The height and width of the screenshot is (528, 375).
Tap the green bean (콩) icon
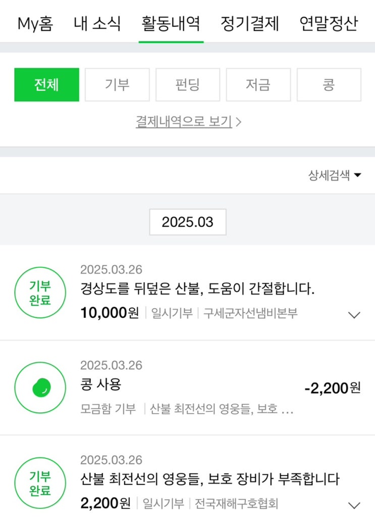coord(40,388)
